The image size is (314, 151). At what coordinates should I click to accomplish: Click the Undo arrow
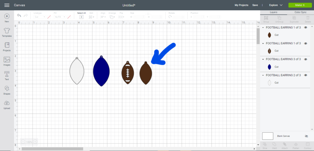[x=19, y=15]
